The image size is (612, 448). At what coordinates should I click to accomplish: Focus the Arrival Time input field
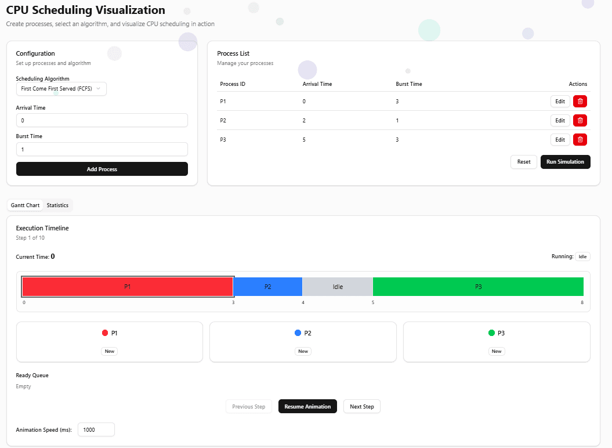click(102, 120)
